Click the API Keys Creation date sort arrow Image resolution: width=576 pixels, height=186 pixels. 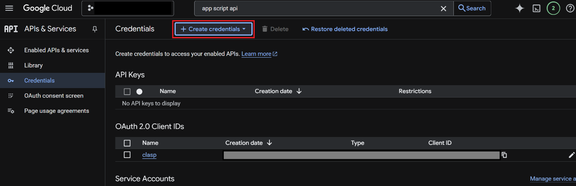(x=299, y=91)
